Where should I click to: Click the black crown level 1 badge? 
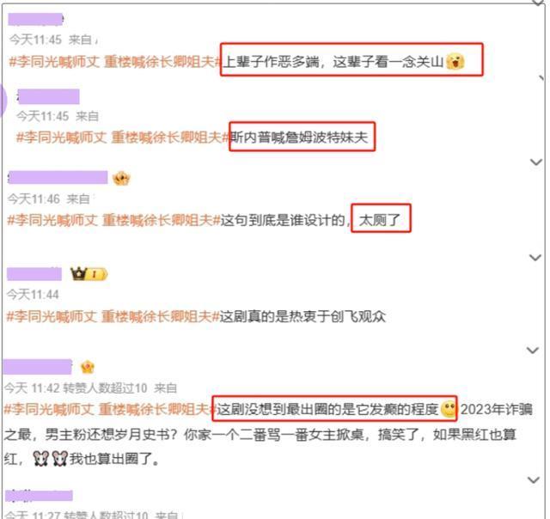pos(89,274)
